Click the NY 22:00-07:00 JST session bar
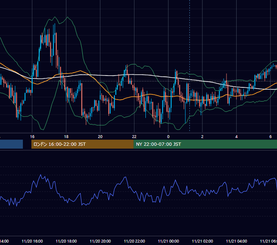 click(x=205, y=144)
